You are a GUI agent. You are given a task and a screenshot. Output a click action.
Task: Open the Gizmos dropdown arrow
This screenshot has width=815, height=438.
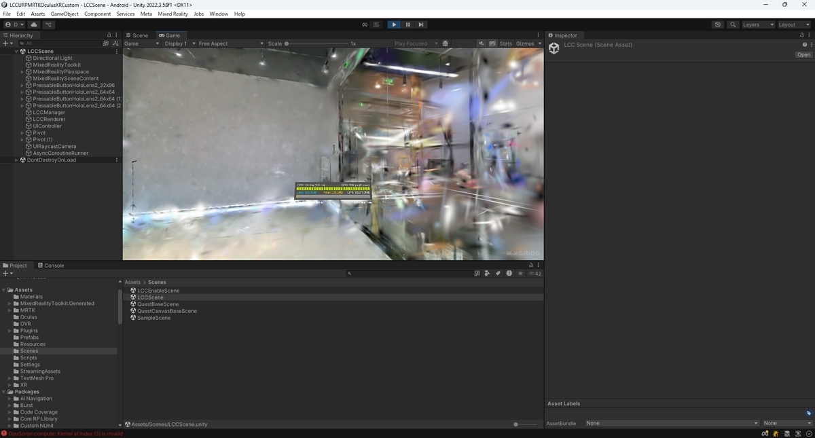pos(540,43)
